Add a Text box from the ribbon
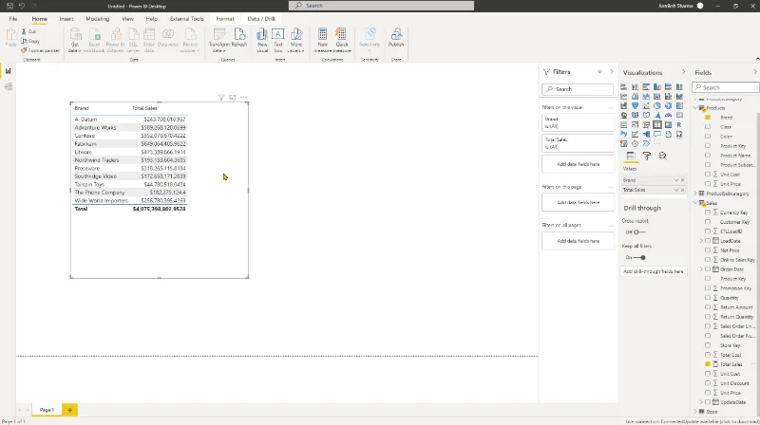Image resolution: width=760 pixels, height=425 pixels. 277,40
